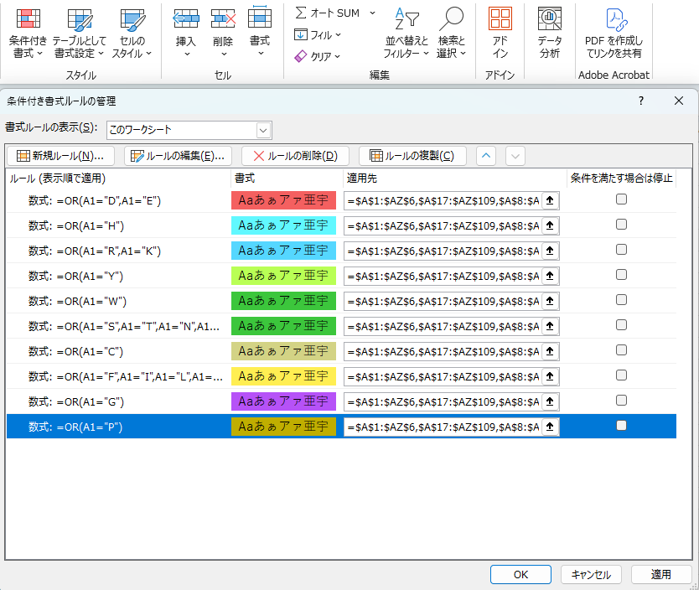Click the キャンセル button
The width and height of the screenshot is (699, 590).
pos(591,574)
